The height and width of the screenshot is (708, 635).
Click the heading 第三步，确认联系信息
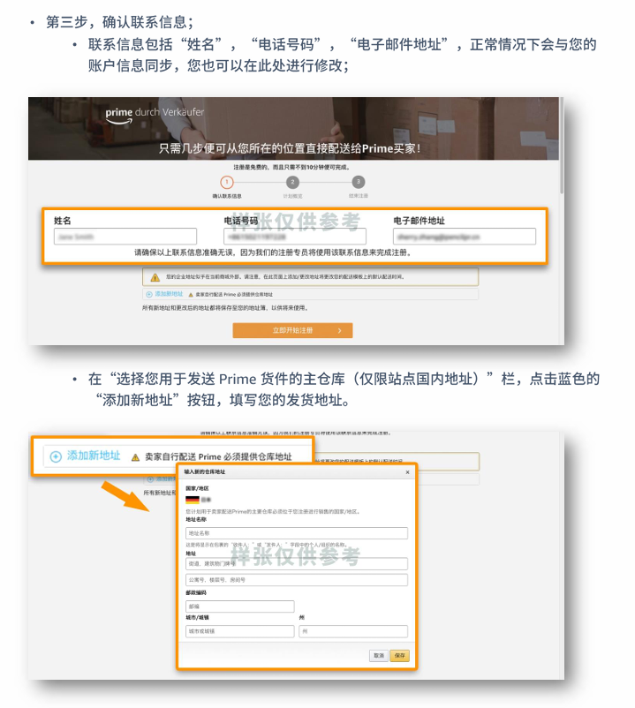click(x=120, y=22)
